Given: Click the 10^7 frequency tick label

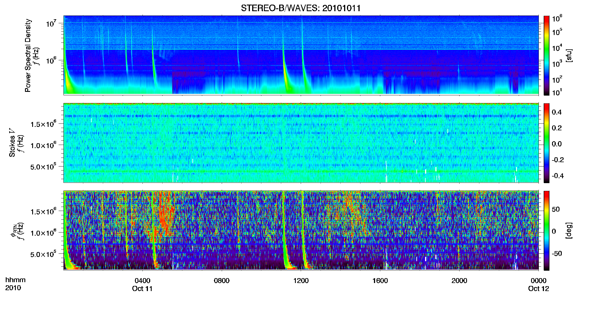Looking at the screenshot, I should click(x=52, y=24).
